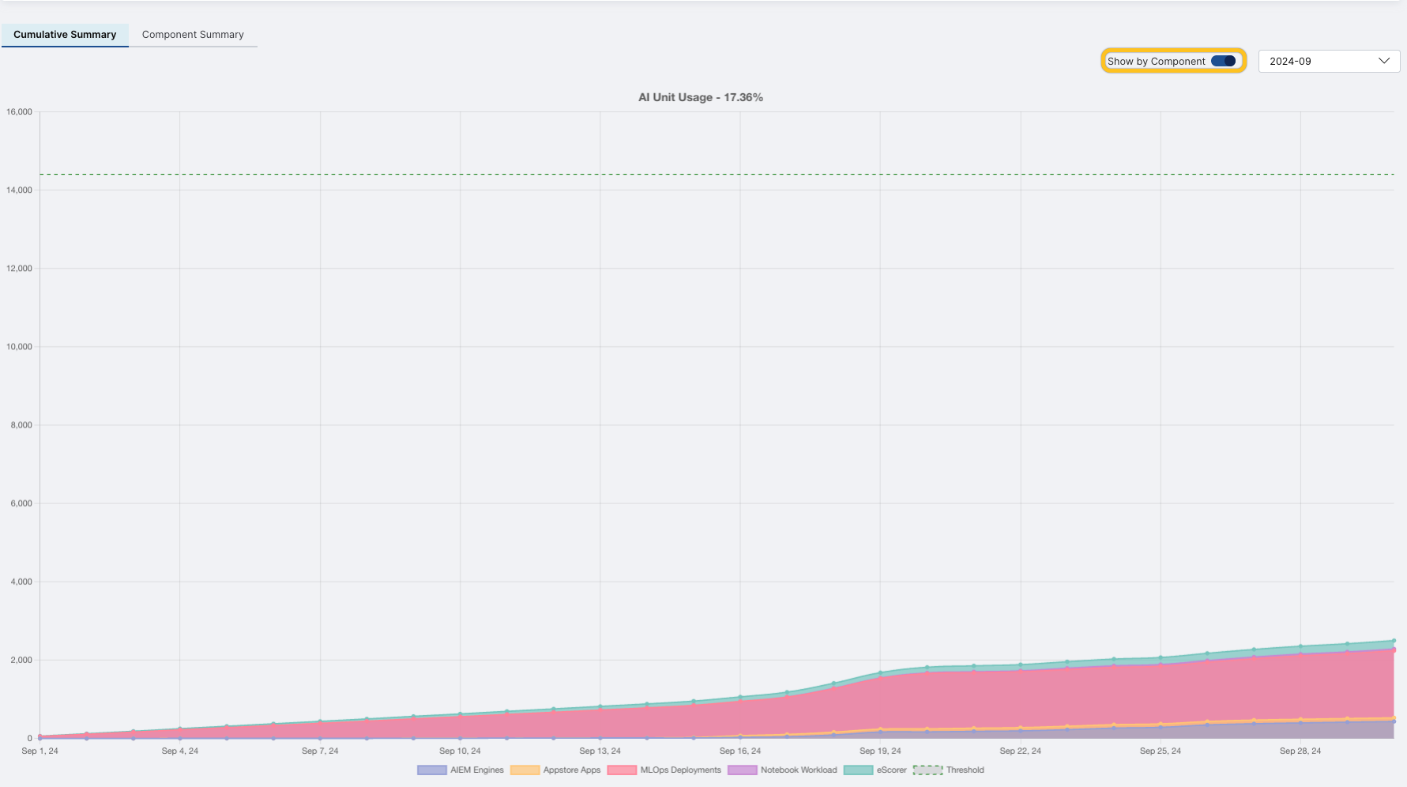Click the Threshold legend dashed icon
This screenshot has width=1407, height=787.
(928, 770)
